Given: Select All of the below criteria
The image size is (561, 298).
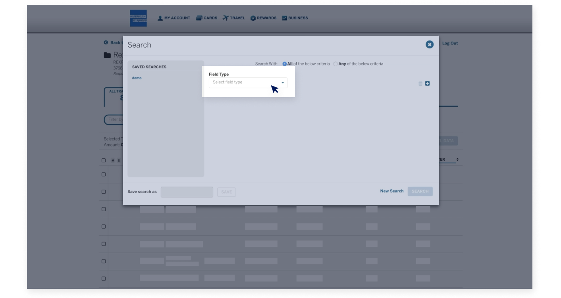Looking at the screenshot, I should pos(284,63).
